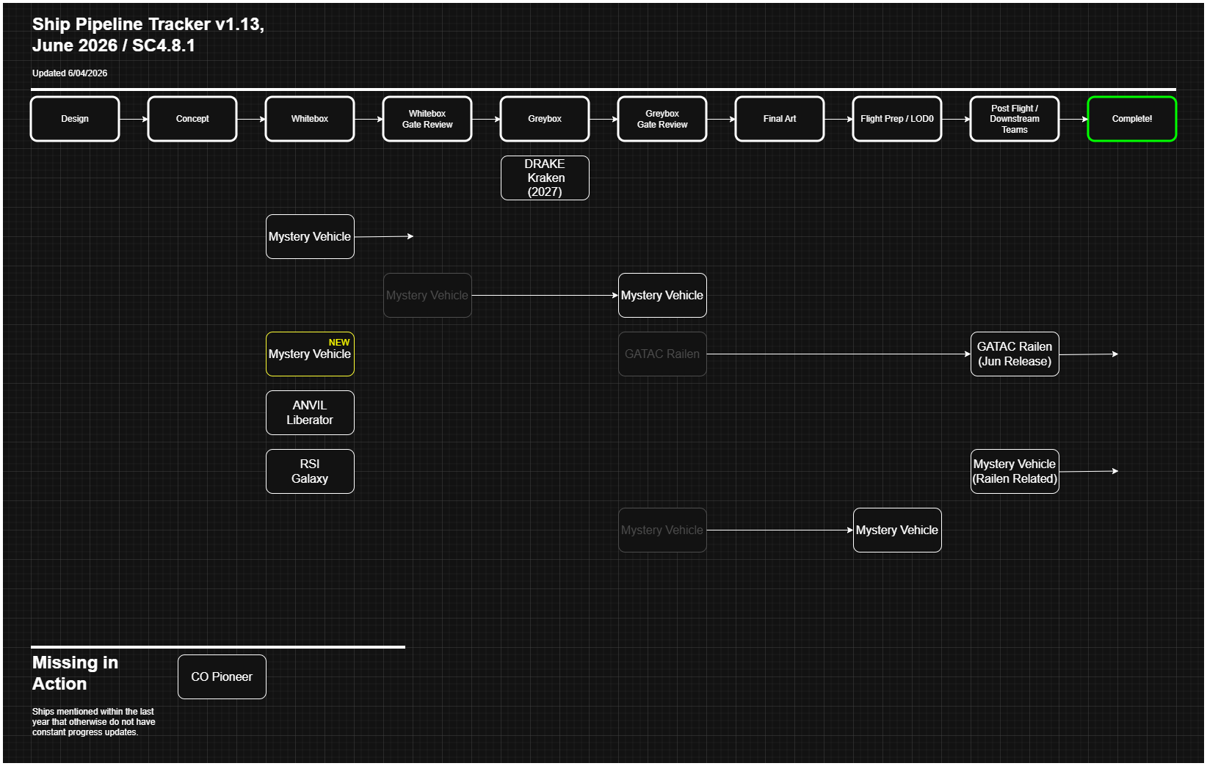
Task: Select the ANVIL Liberator box
Action: pos(310,412)
